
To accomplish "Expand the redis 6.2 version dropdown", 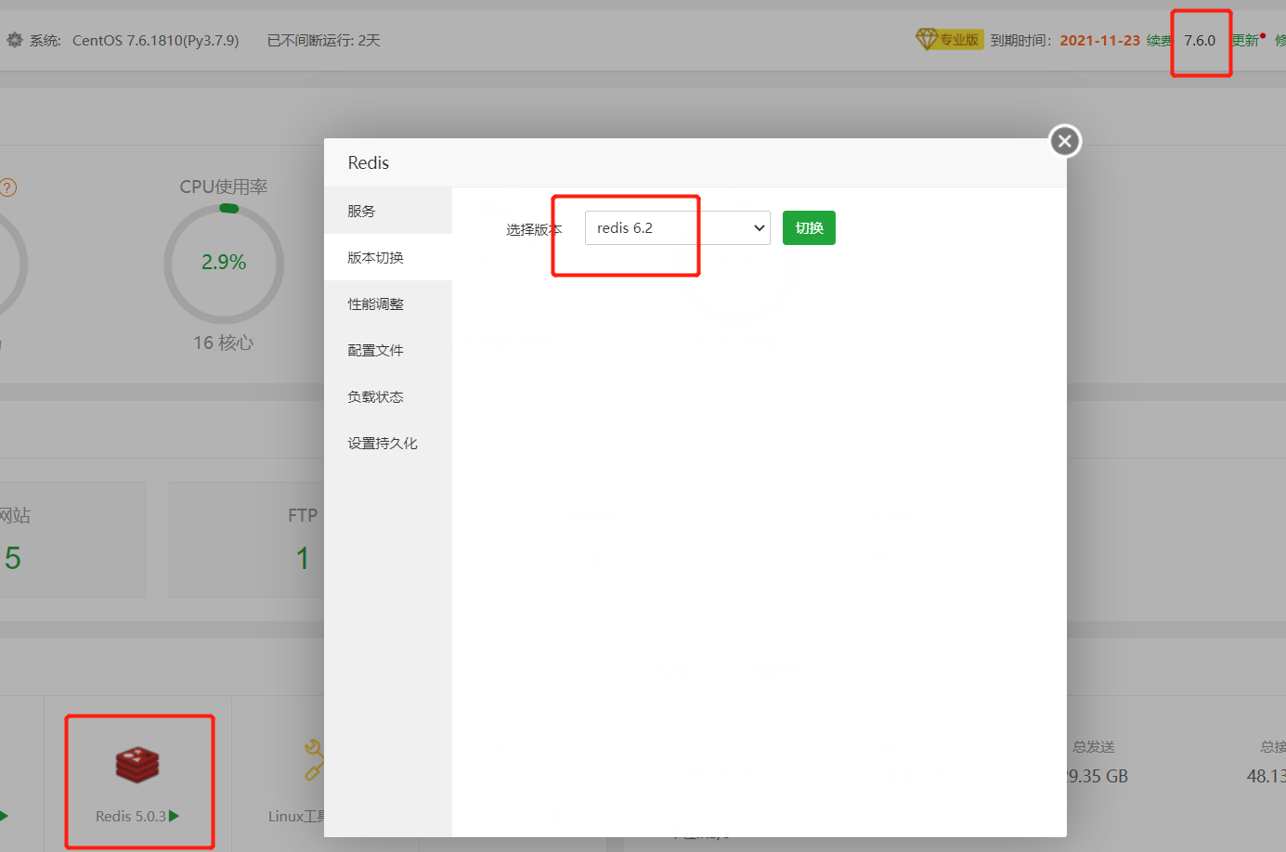I will tap(678, 227).
